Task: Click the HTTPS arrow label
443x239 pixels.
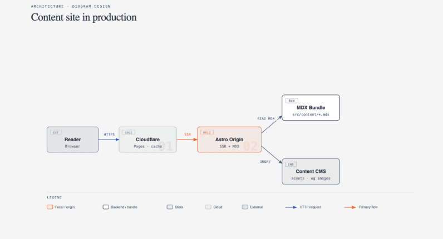Action: click(109, 135)
